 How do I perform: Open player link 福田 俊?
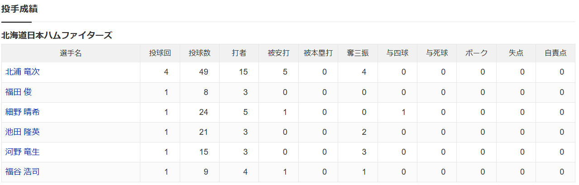[x=19, y=92]
